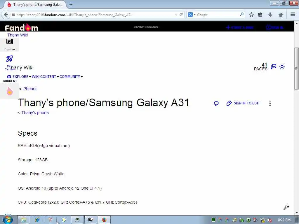Click the Specs heading
This screenshot has width=299, height=224.
27,133
